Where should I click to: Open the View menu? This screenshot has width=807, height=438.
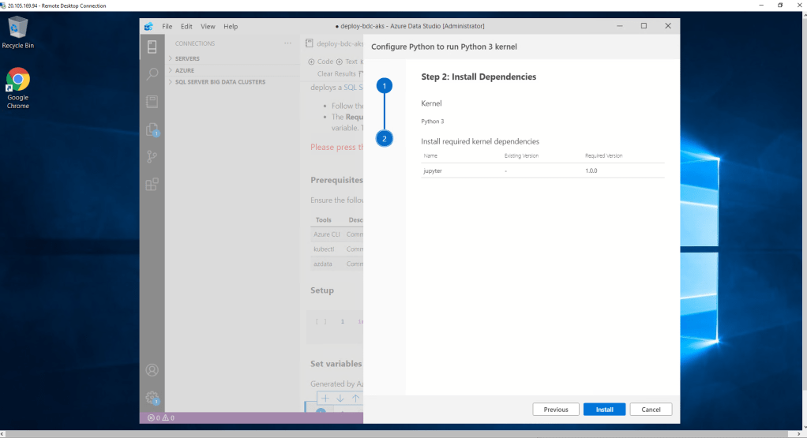tap(208, 26)
